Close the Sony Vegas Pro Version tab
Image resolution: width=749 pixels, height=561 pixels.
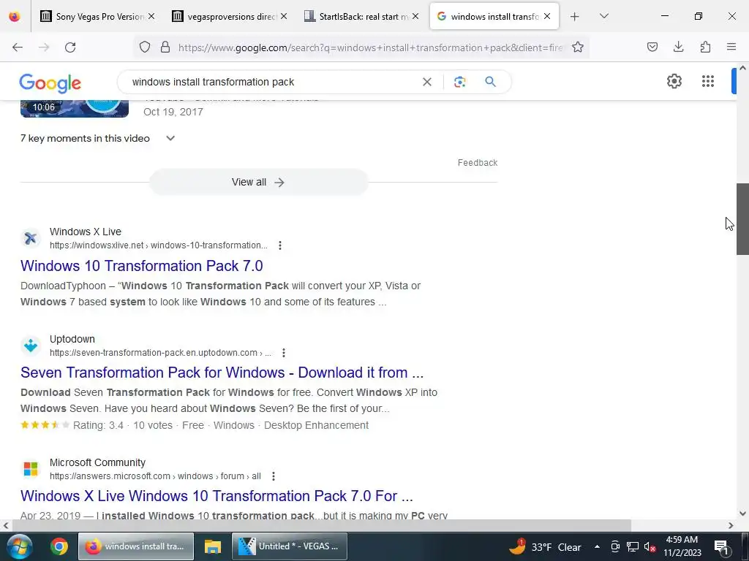(x=151, y=16)
